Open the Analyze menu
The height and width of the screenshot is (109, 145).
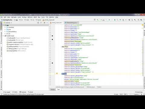click(x=24, y=17)
